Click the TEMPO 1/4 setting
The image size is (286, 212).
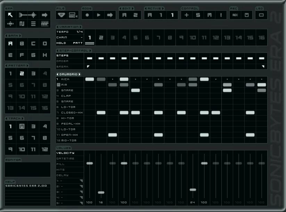click(x=70, y=32)
